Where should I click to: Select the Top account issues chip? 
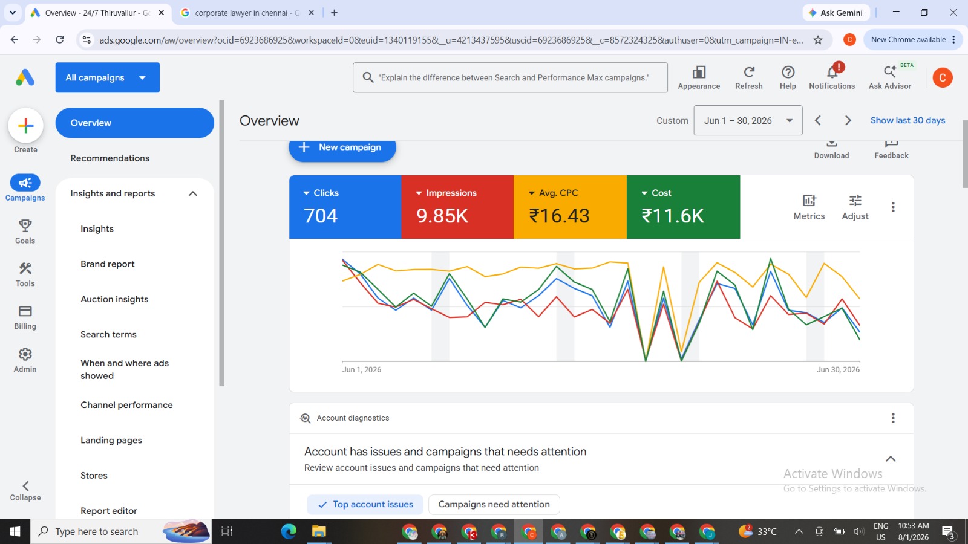click(x=365, y=504)
